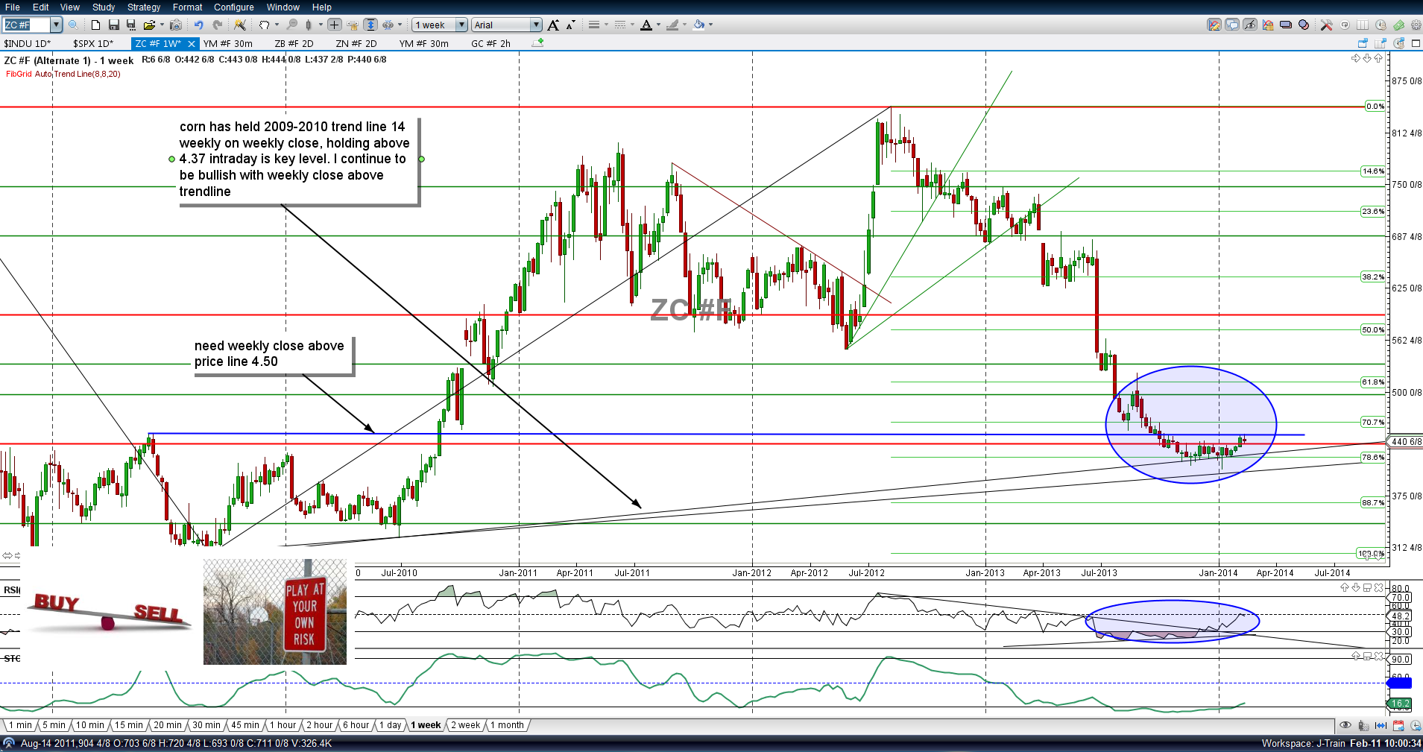This screenshot has width=1423, height=752.
Task: Select the 1 day timeframe button
Action: (390, 725)
